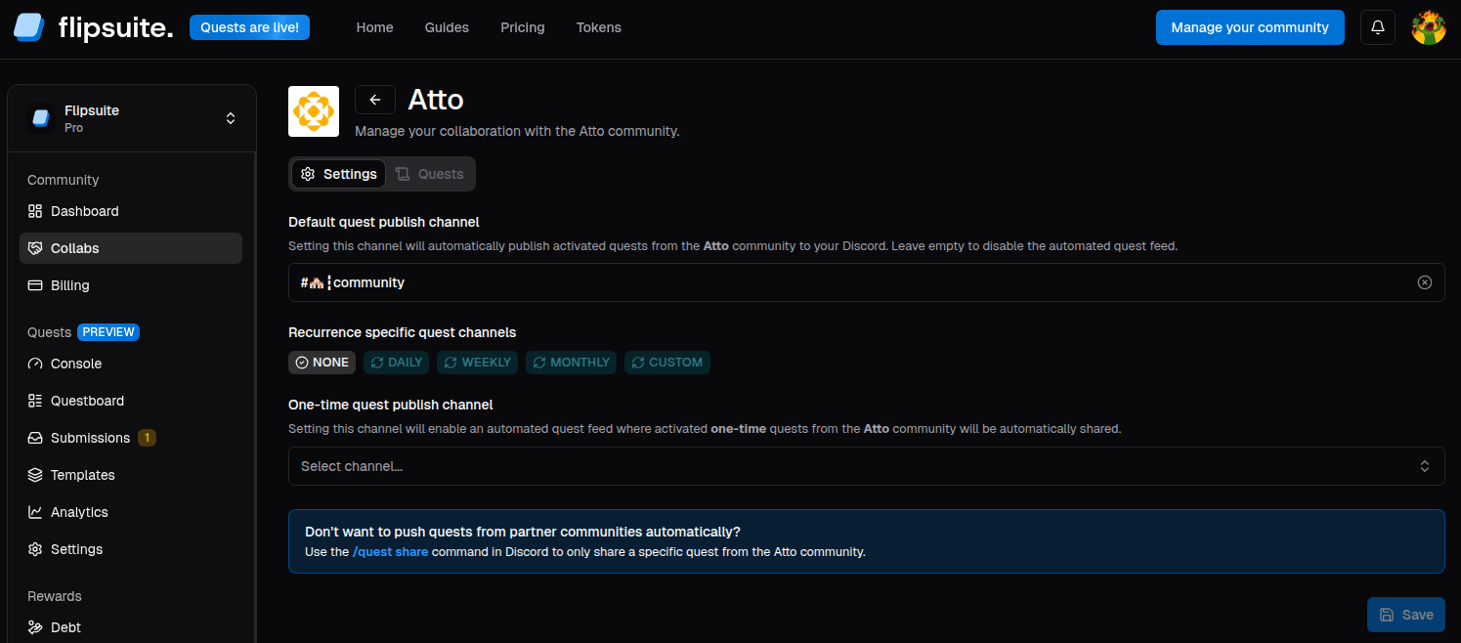Viewport: 1461px width, 643px height.
Task: Click the Atto page heading
Action: (x=435, y=100)
